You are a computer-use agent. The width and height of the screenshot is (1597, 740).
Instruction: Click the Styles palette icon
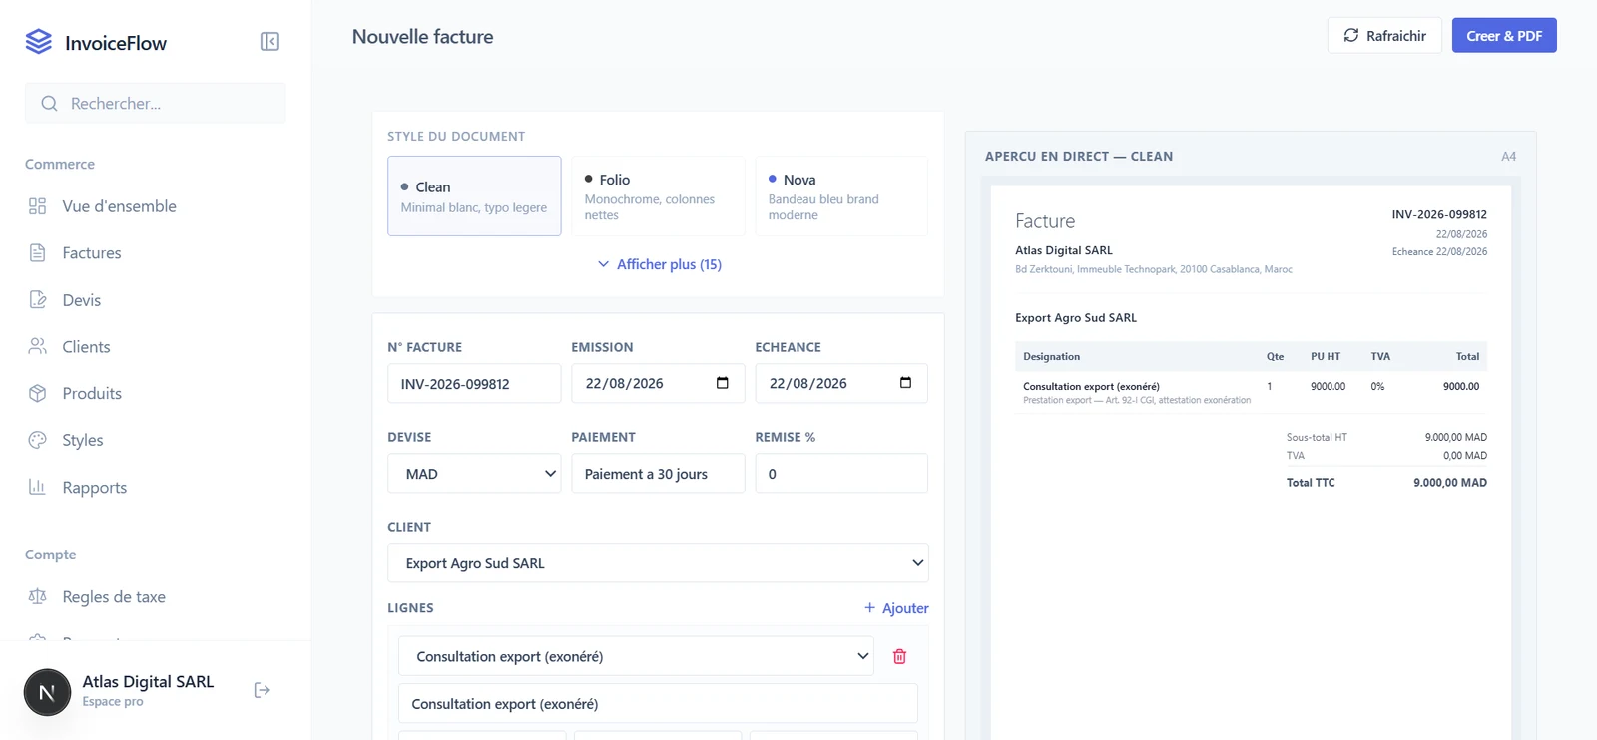[x=38, y=440]
